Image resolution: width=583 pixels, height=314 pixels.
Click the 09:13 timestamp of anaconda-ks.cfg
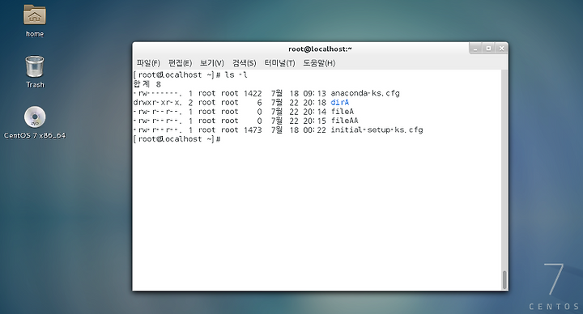[314, 93]
